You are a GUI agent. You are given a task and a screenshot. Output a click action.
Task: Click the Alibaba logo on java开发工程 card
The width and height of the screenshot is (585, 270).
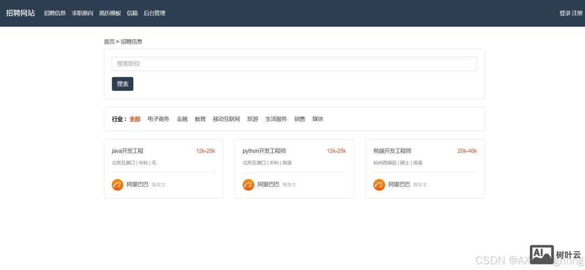[118, 185]
